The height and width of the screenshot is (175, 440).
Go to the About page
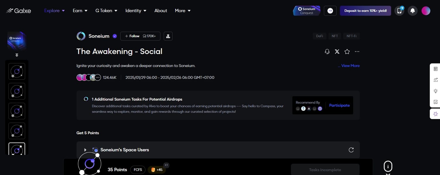161,10
